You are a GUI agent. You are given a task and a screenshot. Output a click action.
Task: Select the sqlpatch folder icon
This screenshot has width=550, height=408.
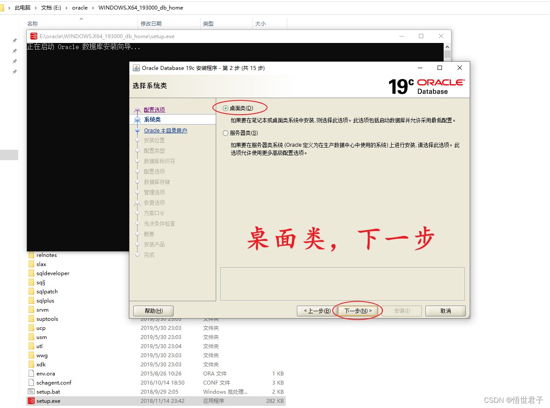pyautogui.click(x=31, y=291)
